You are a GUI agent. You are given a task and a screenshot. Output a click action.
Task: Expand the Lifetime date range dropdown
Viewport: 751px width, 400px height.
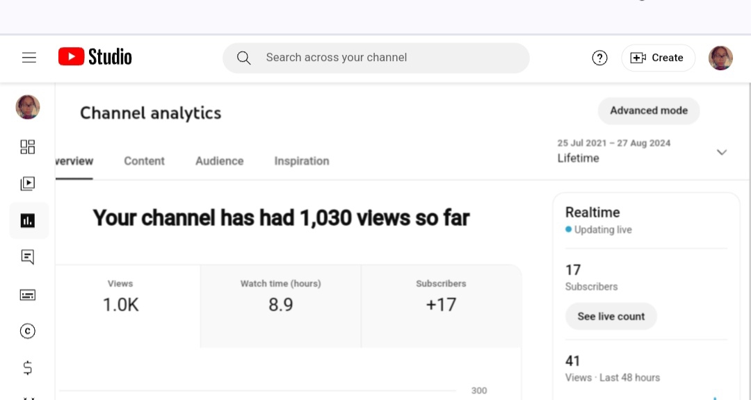pos(721,152)
